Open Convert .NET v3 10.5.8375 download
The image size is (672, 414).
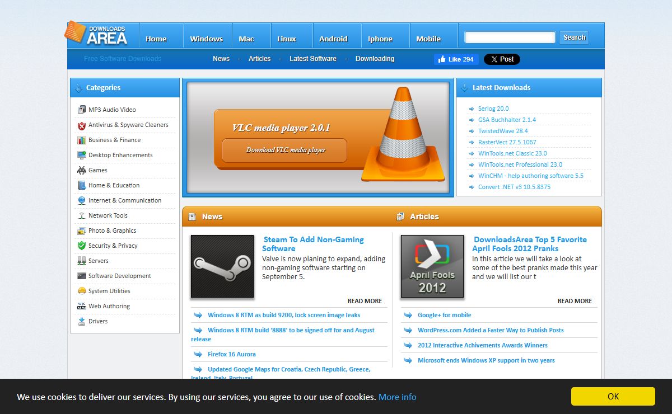[514, 187]
